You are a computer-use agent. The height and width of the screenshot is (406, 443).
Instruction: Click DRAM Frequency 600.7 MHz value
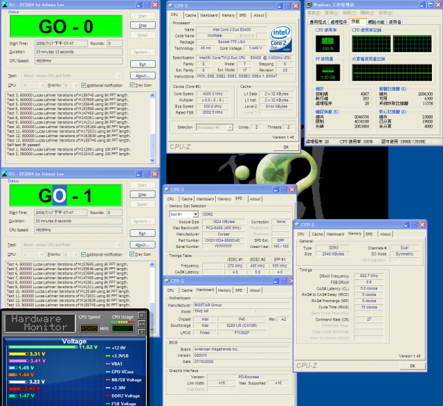pos(369,276)
